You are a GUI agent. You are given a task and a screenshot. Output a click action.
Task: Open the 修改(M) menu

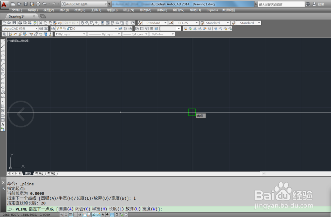(x=145, y=10)
